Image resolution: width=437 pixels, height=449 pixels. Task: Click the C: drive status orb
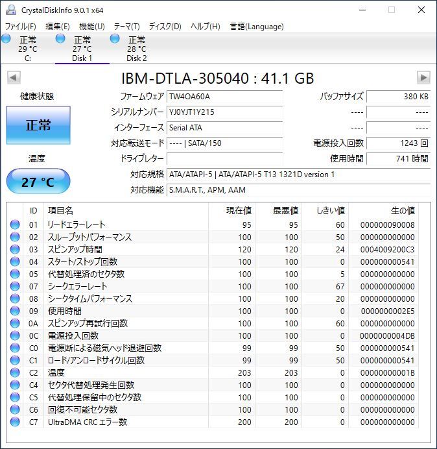[6, 38]
